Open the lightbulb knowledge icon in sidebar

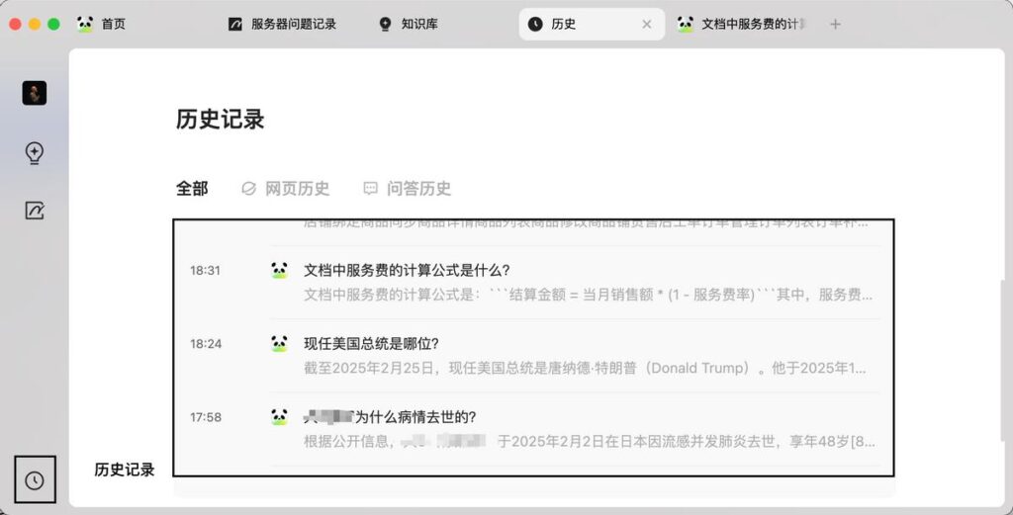(35, 153)
